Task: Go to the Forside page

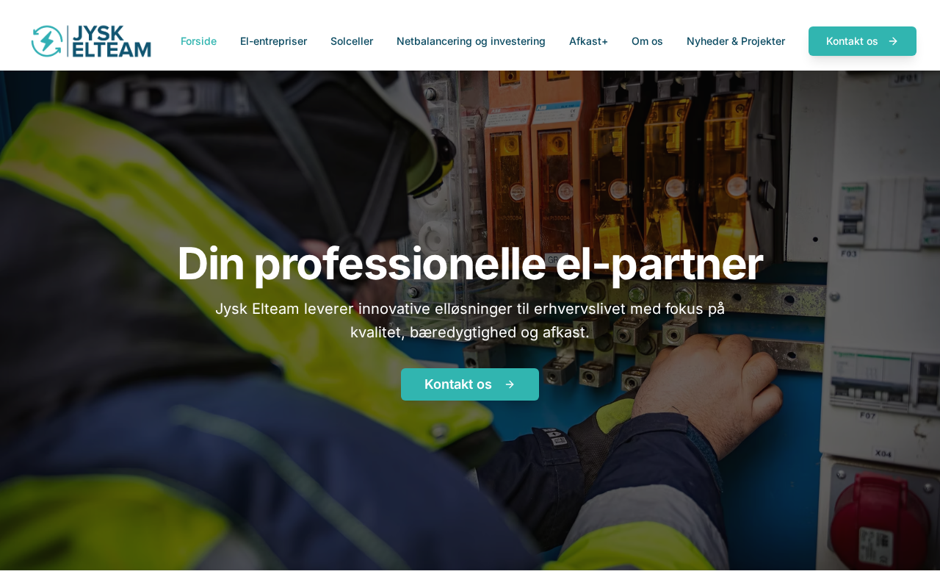Action: (x=198, y=41)
